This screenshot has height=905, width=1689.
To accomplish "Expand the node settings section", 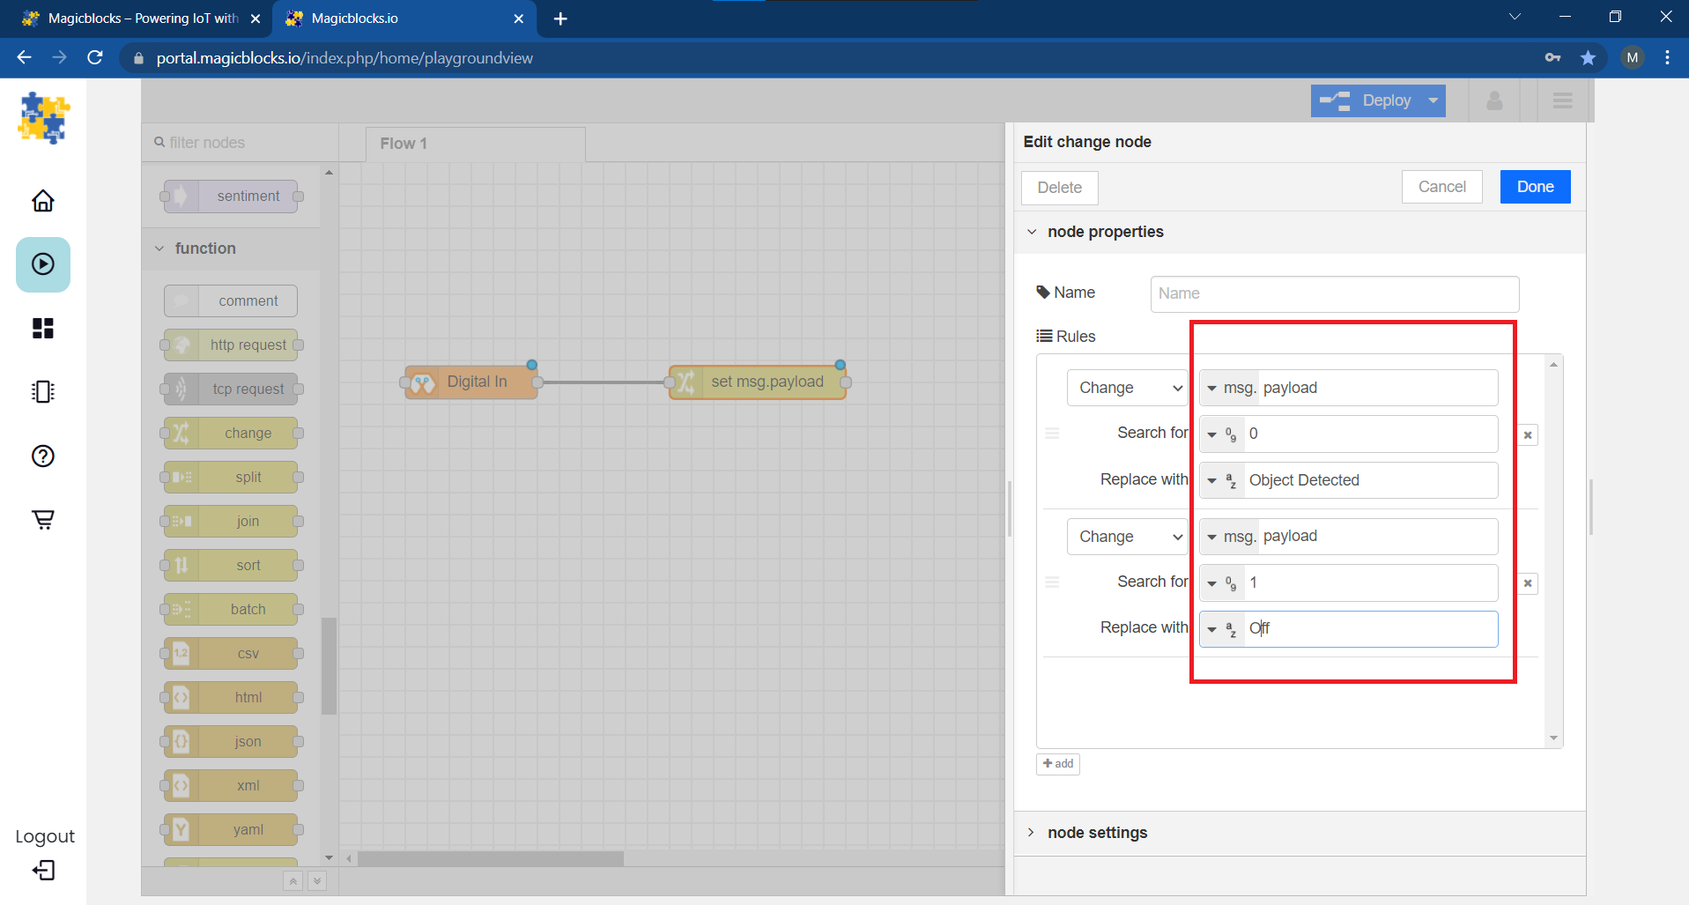I will click(x=1097, y=832).
